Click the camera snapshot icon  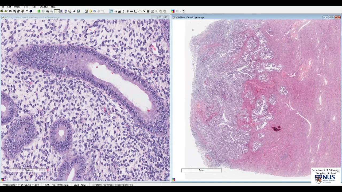(10, 11)
